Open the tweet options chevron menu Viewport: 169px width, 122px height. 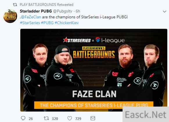tap(164, 11)
